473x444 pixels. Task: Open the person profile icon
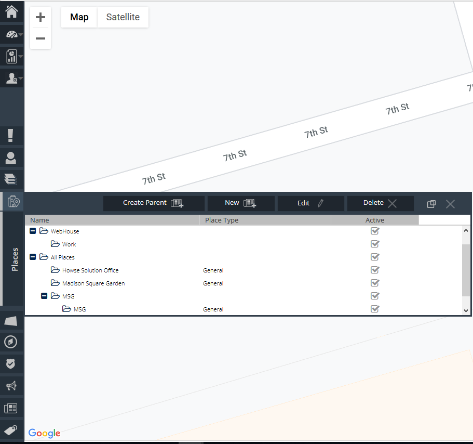click(10, 158)
